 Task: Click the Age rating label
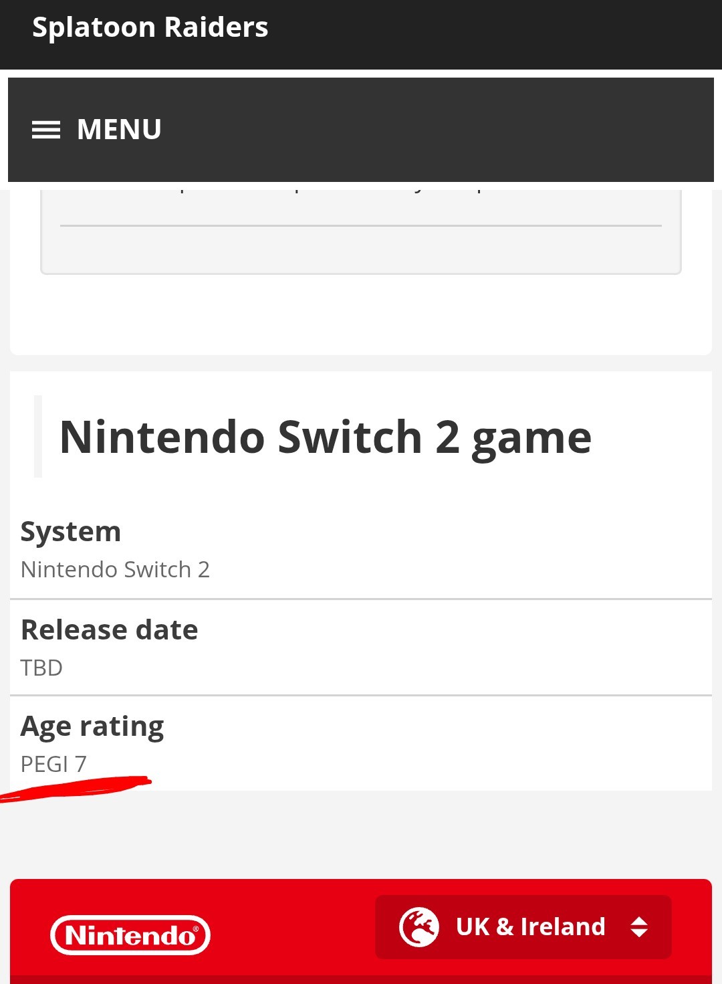point(92,726)
